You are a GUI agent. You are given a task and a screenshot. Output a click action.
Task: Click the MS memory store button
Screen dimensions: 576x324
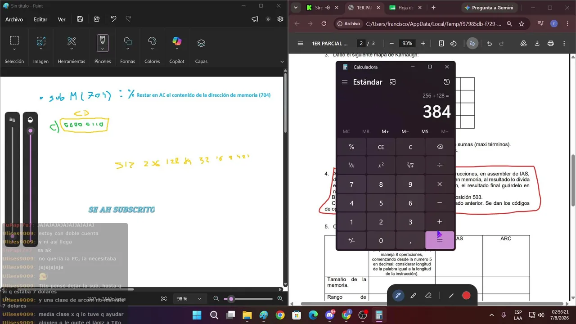coord(425,131)
